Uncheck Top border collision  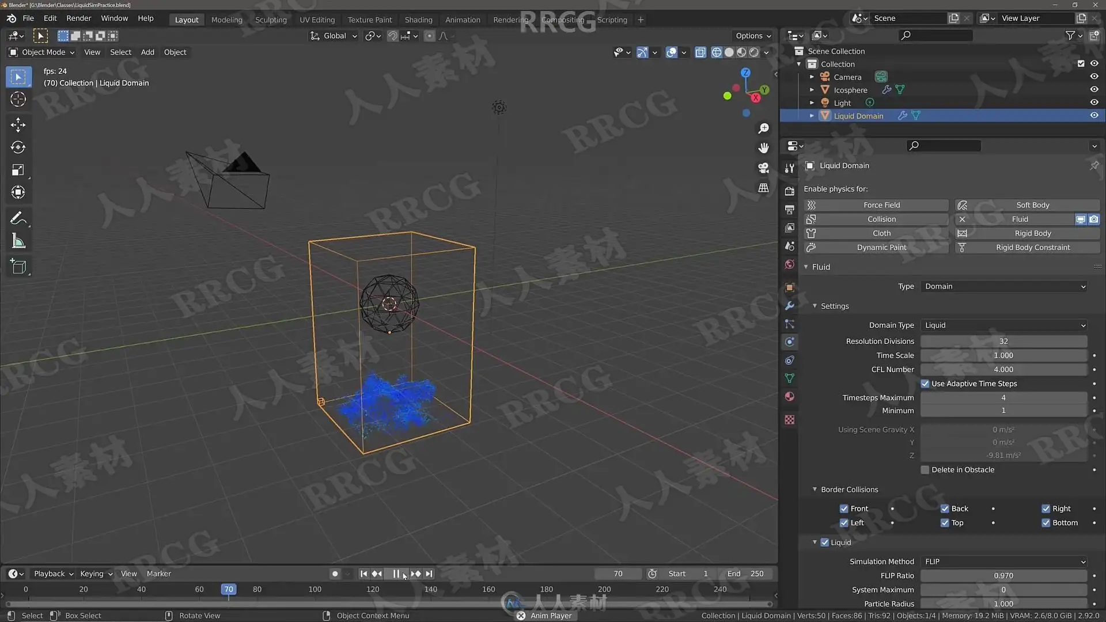945,523
